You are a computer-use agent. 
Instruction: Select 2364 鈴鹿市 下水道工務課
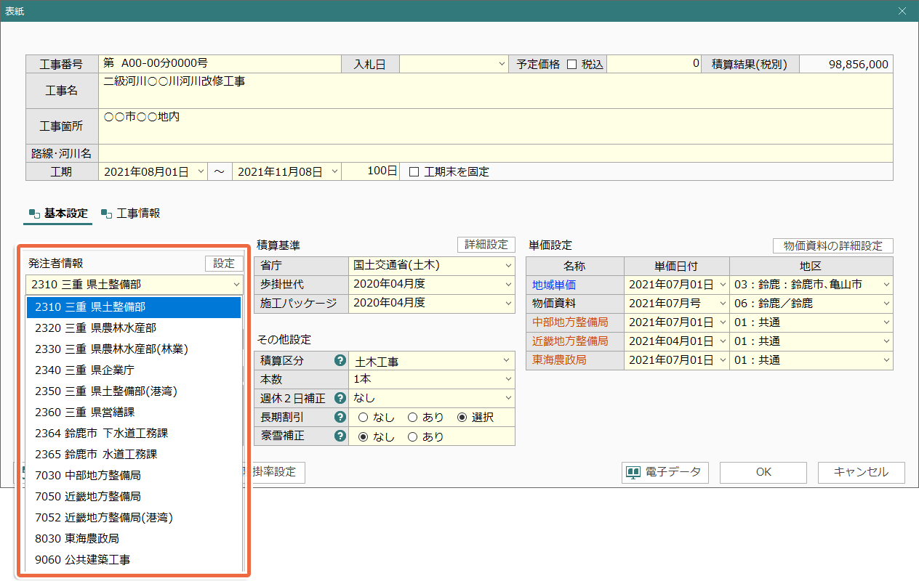(x=134, y=434)
